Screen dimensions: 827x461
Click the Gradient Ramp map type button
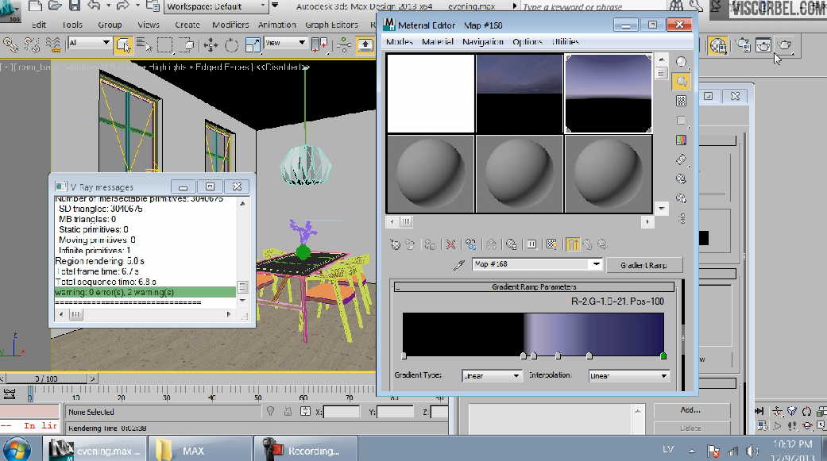click(x=644, y=265)
